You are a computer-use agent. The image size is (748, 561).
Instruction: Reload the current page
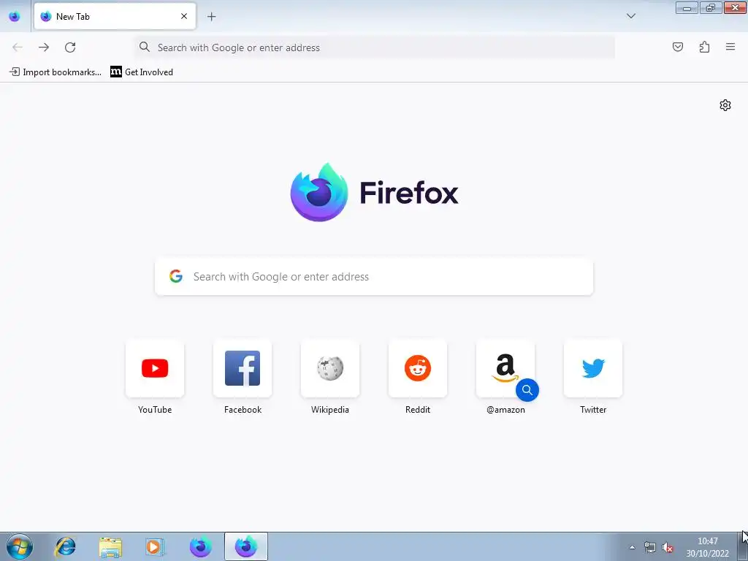coord(70,47)
